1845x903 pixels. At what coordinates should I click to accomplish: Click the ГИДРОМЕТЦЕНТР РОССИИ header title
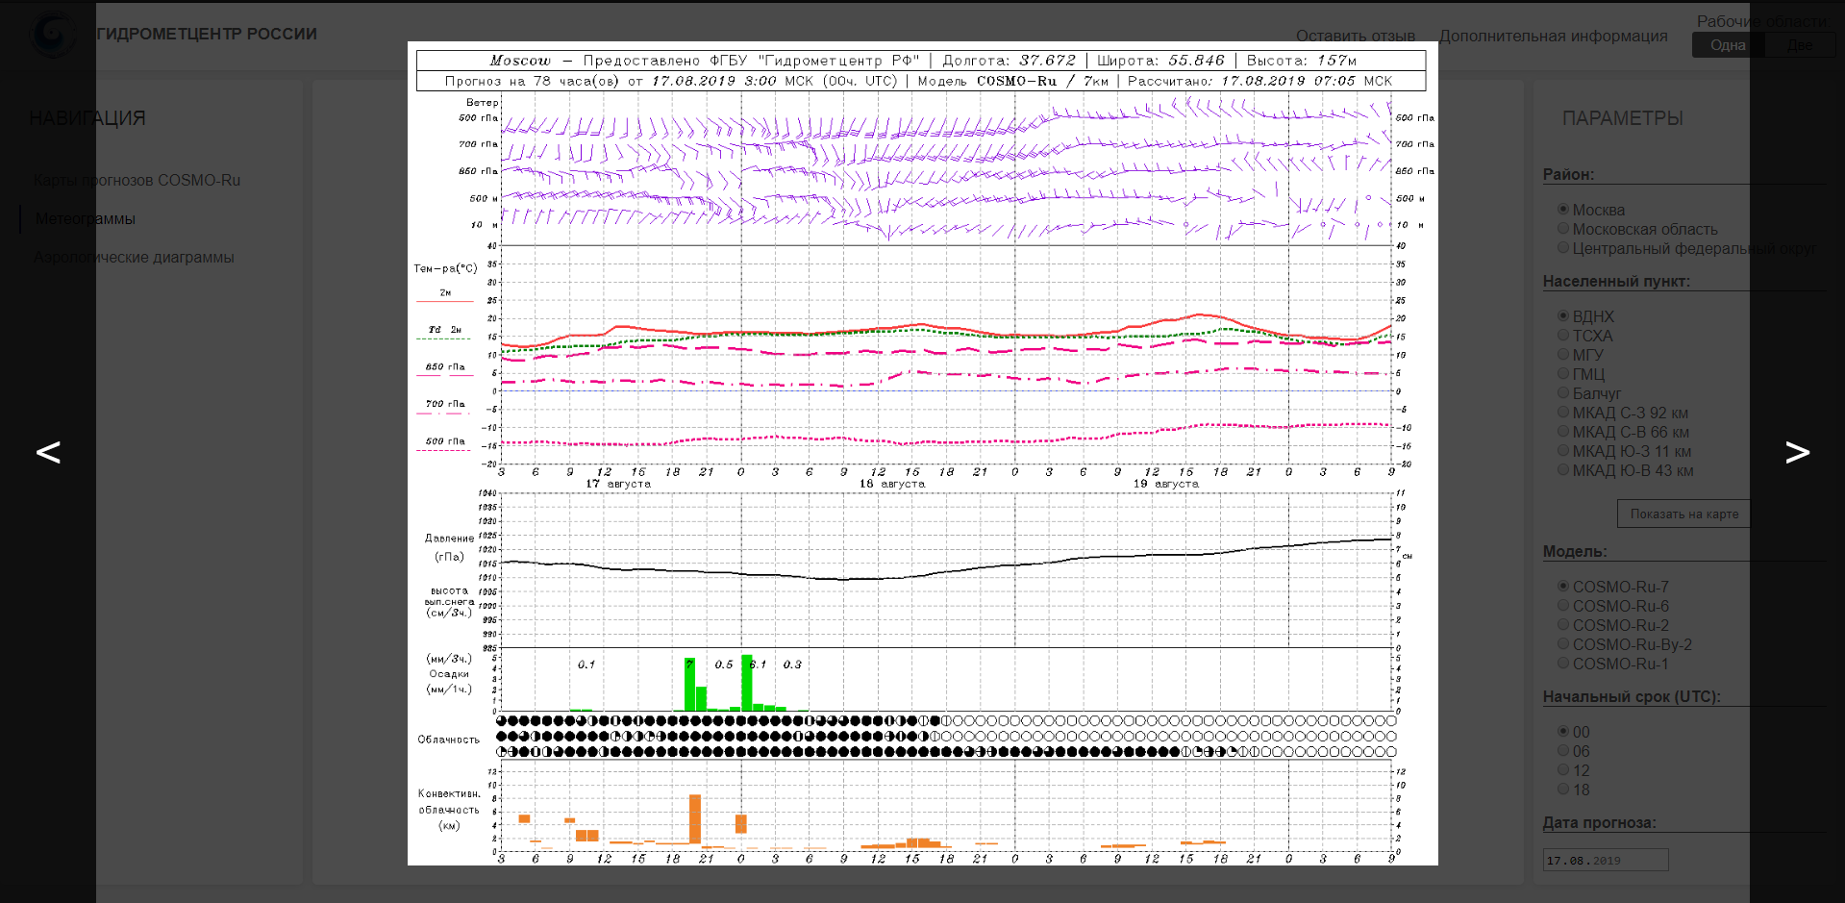(207, 34)
